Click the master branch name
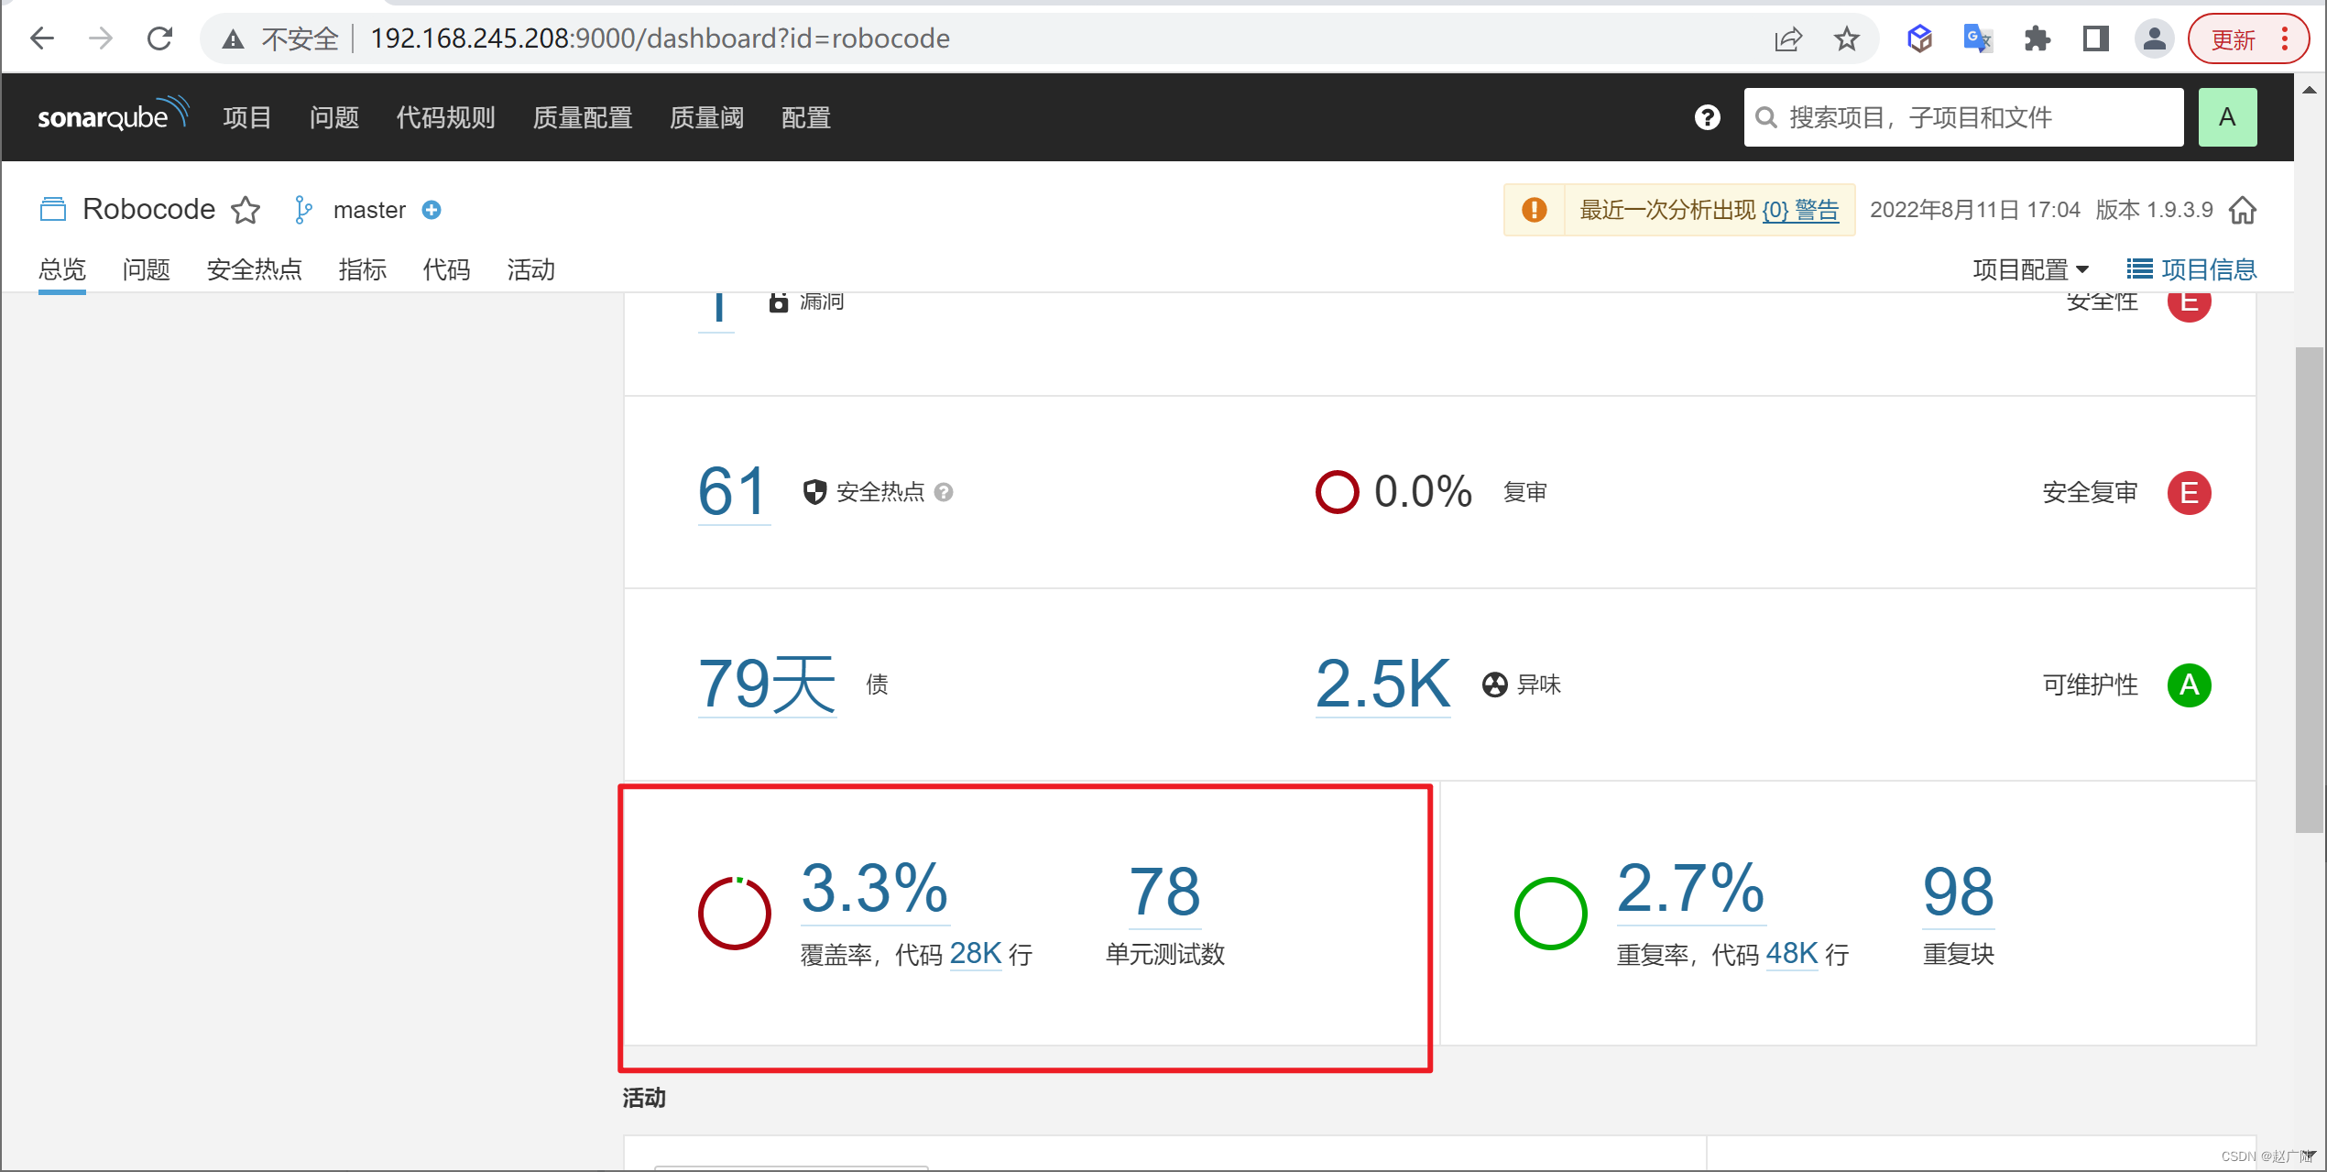The image size is (2327, 1172). [369, 210]
